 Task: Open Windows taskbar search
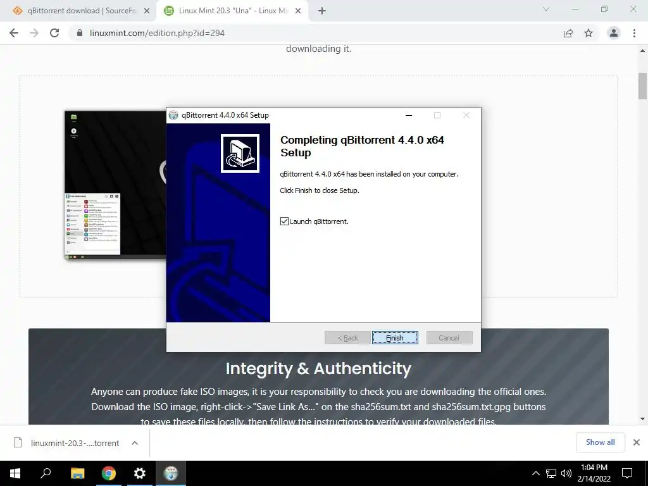pos(46,473)
